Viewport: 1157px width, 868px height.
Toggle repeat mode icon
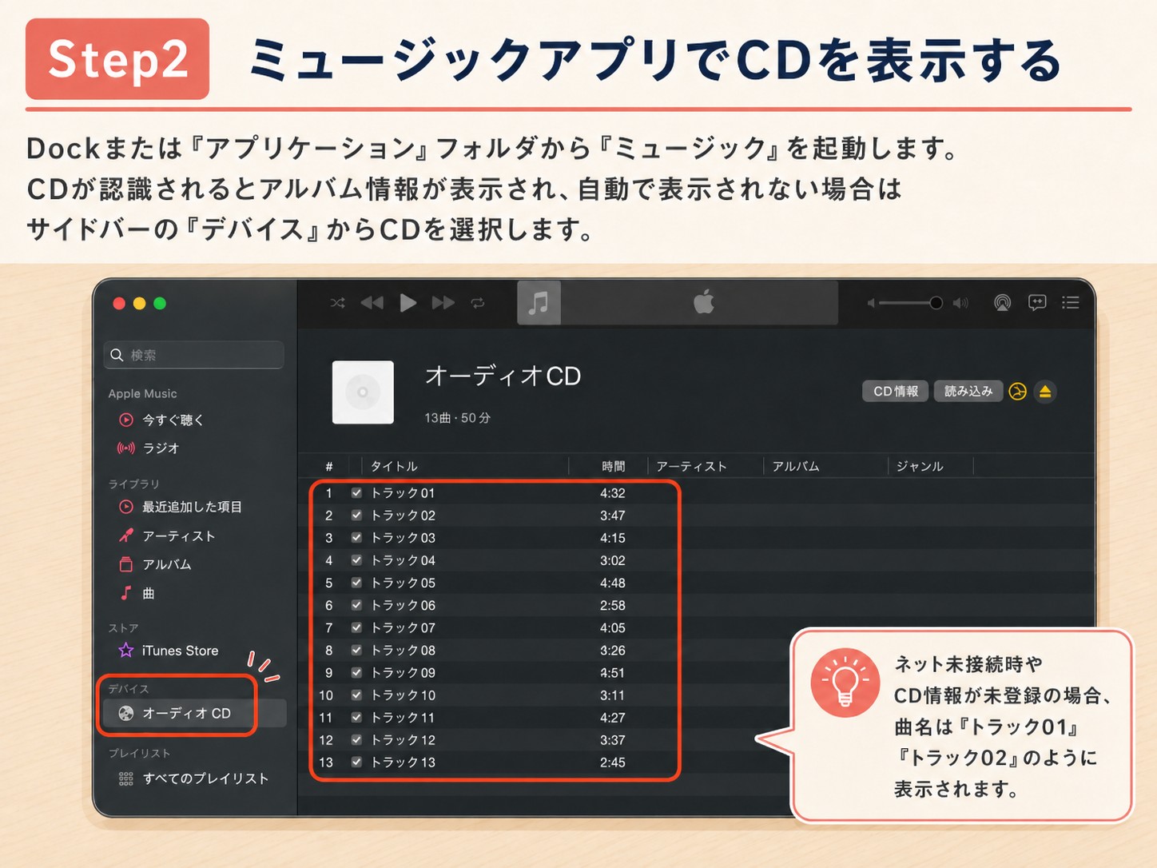478,303
